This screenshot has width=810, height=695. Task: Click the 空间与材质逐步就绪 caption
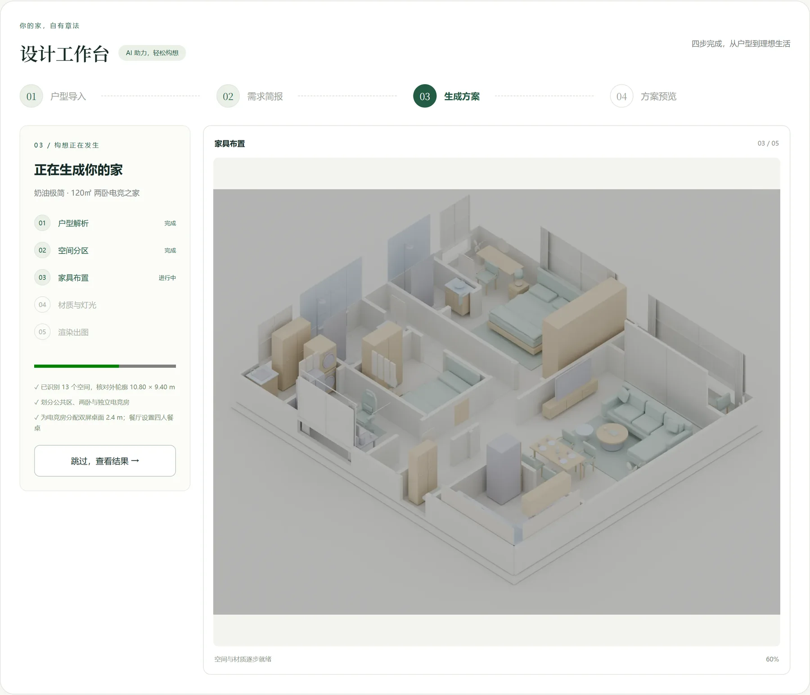point(243,659)
